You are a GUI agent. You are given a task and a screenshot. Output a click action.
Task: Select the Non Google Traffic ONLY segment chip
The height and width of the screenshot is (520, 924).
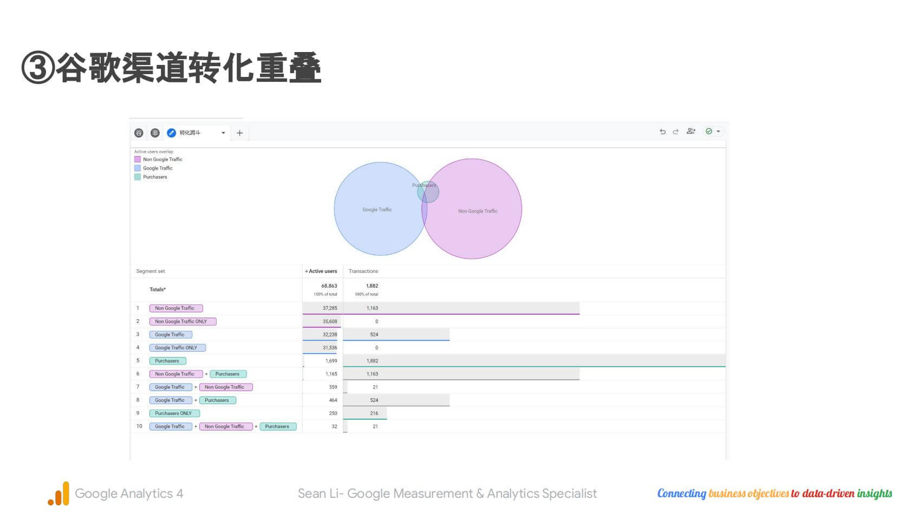[183, 322]
